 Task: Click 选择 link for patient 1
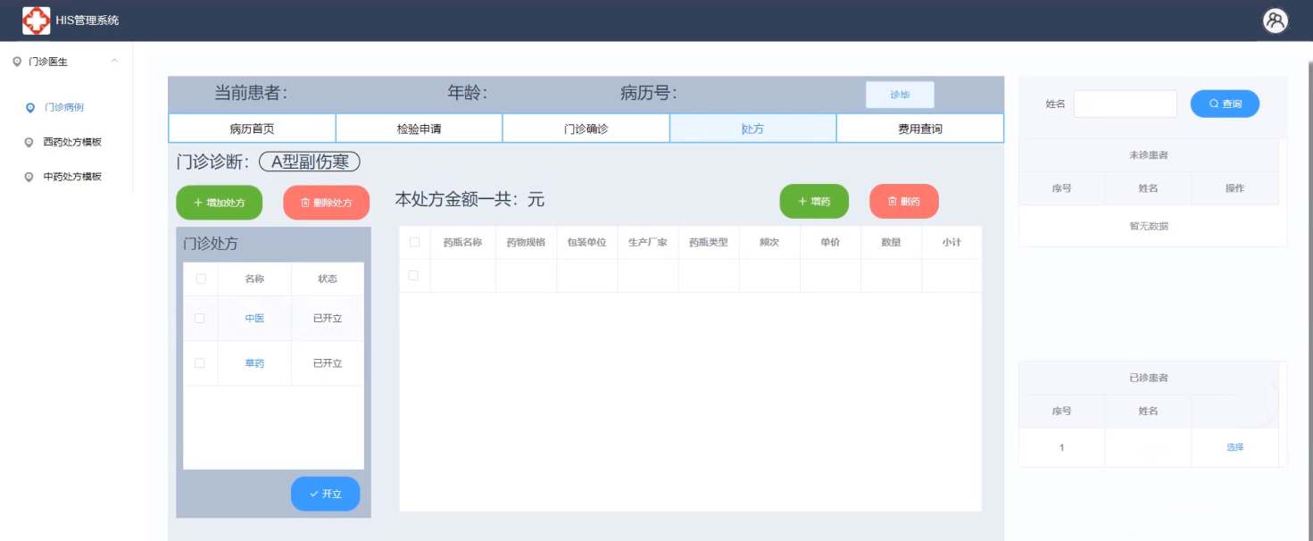[x=1234, y=447]
